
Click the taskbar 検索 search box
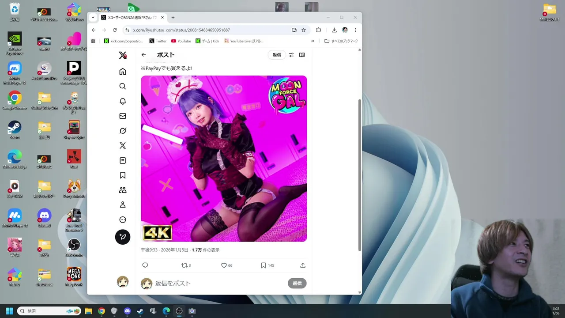49,311
